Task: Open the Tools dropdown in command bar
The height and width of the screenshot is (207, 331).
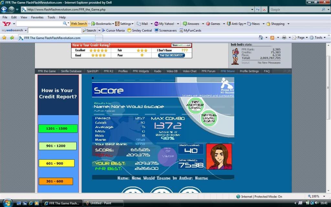Action: click(x=318, y=38)
